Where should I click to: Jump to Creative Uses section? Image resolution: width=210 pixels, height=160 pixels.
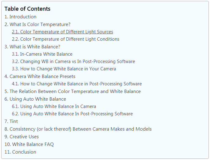point(22,137)
